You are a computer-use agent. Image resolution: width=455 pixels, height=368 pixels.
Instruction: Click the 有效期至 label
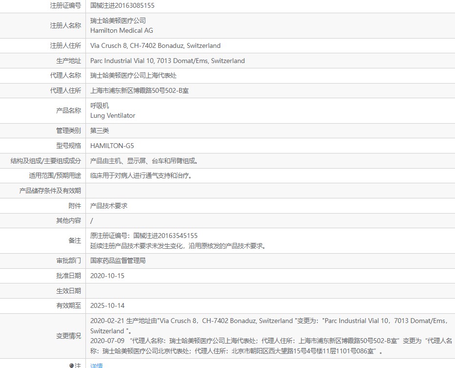69,306
